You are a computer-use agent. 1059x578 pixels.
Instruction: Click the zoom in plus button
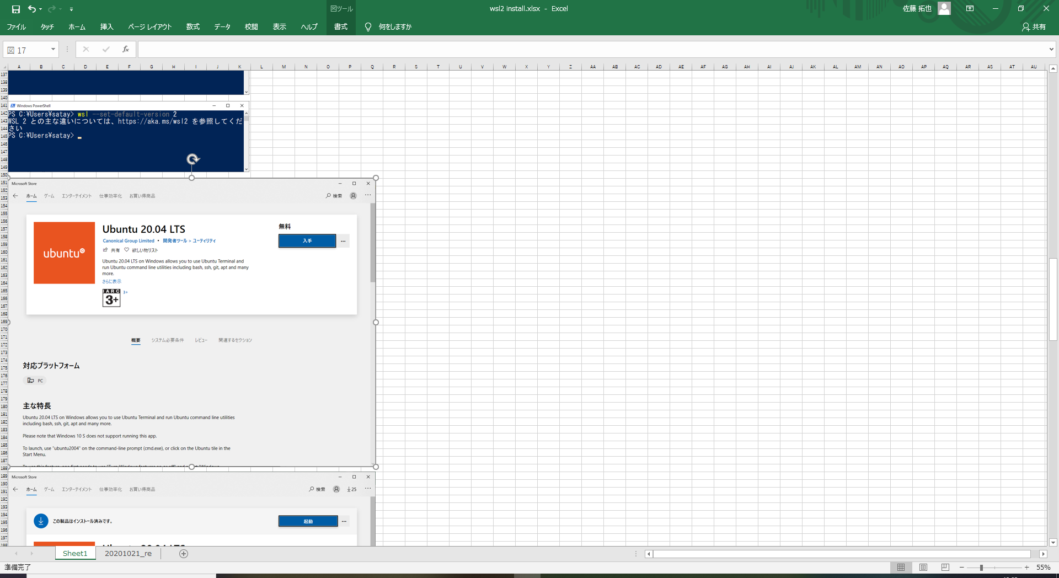[x=1026, y=568]
